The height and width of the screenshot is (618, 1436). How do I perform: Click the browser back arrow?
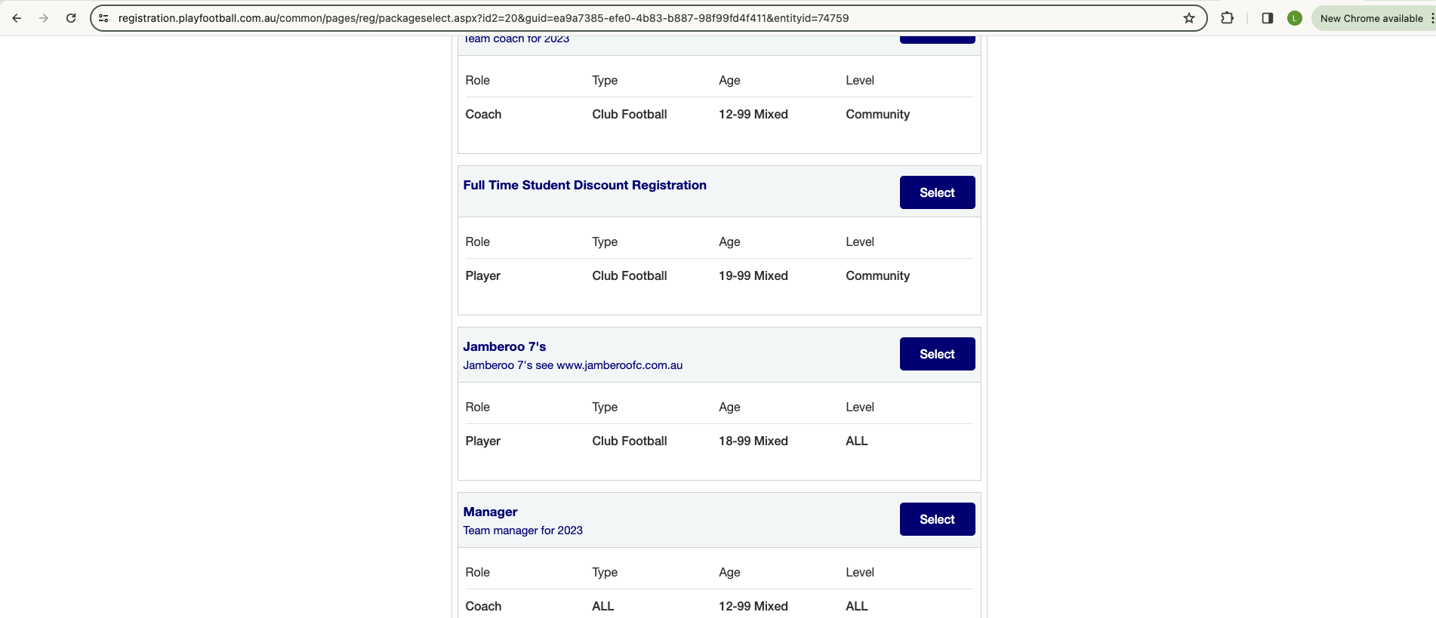(17, 17)
